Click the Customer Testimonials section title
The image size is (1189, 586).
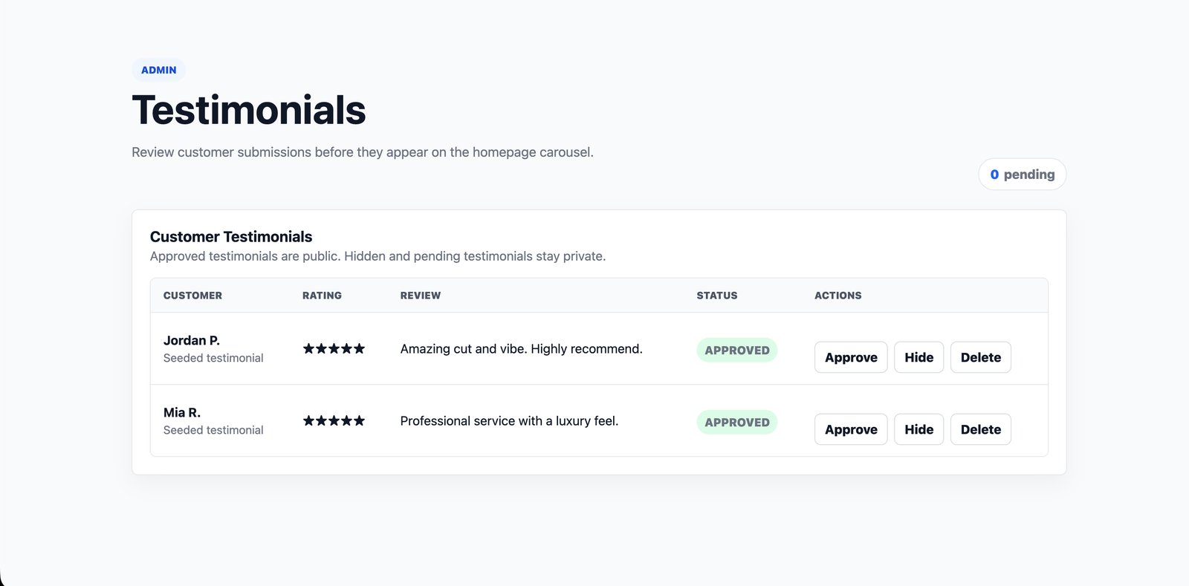click(x=231, y=237)
